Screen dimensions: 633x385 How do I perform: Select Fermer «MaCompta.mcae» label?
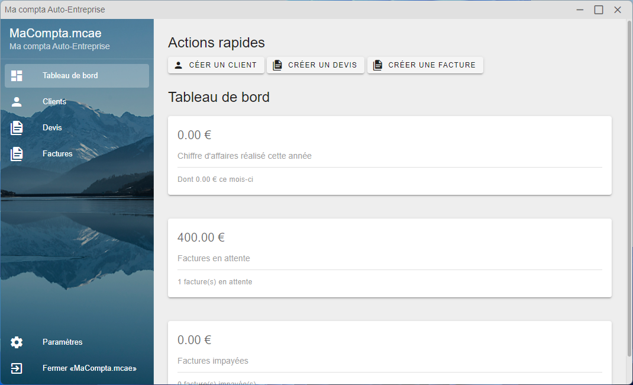[x=89, y=368]
